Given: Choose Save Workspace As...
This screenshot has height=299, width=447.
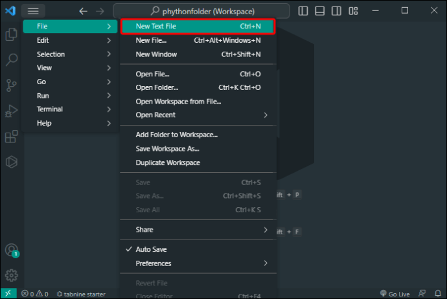Looking at the screenshot, I should point(198,149).
